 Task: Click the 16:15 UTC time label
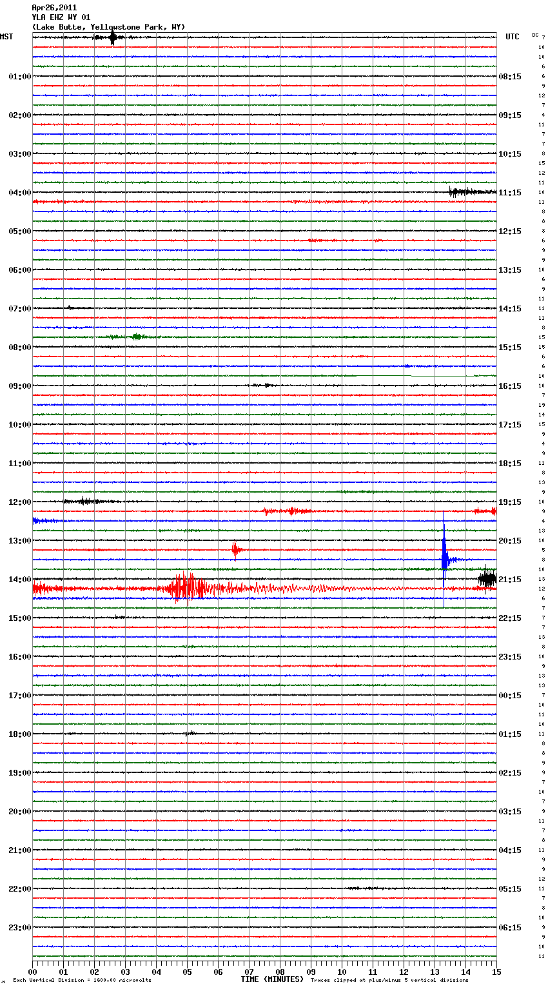coord(510,386)
